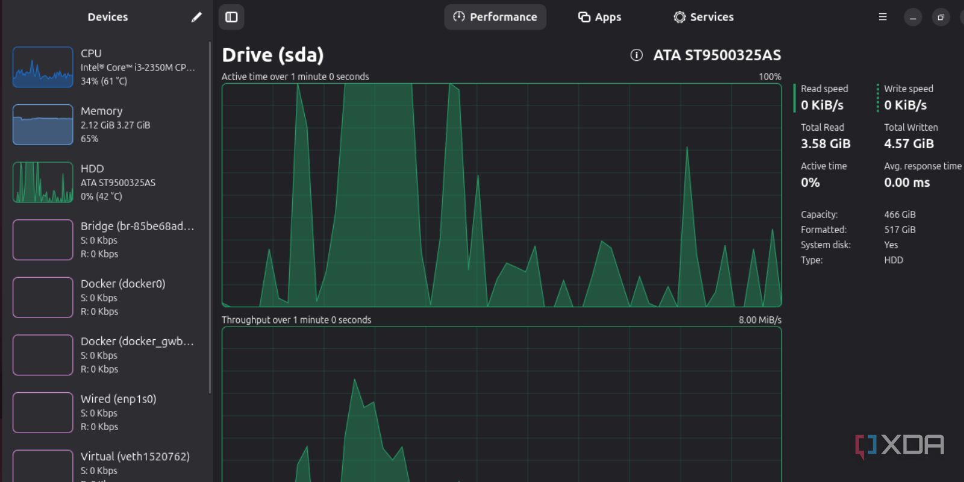Select the Virtual (veth1520762) device entry
964x482 pixels.
108,467
